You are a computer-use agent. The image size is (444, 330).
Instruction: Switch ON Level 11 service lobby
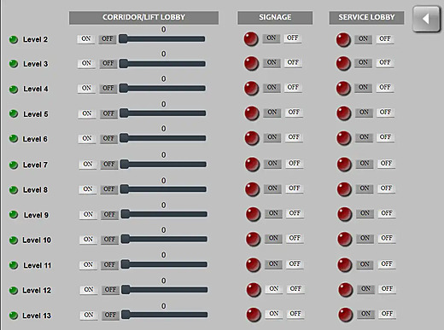(x=365, y=264)
